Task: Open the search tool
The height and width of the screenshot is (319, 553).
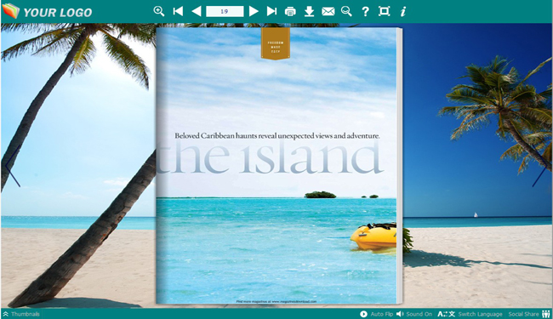Action: coord(346,11)
